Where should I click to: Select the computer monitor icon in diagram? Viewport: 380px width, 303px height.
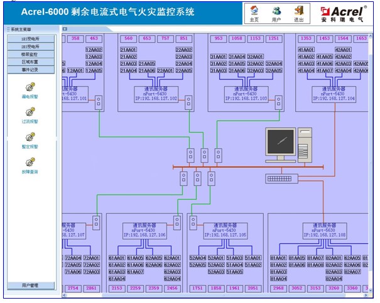click(281, 145)
